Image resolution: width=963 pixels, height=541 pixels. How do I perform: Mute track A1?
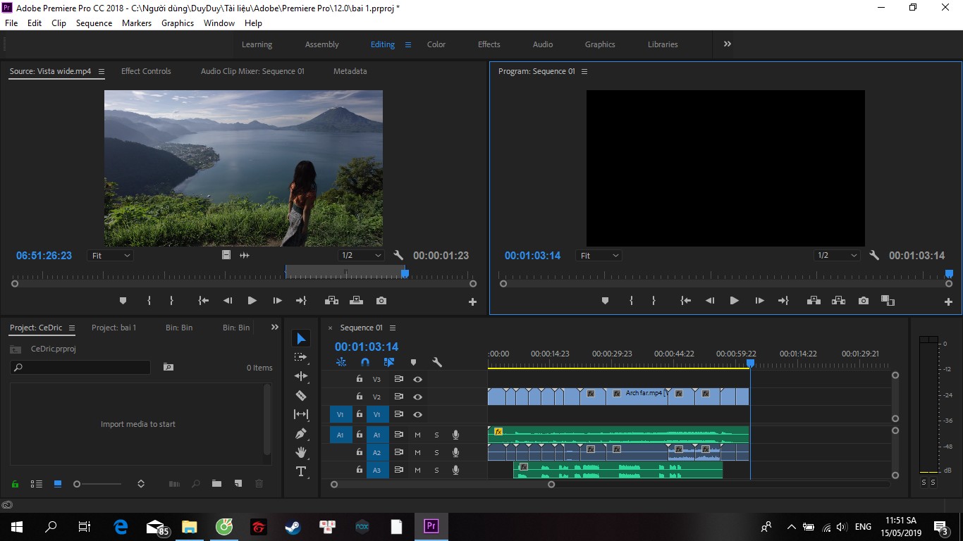point(417,435)
